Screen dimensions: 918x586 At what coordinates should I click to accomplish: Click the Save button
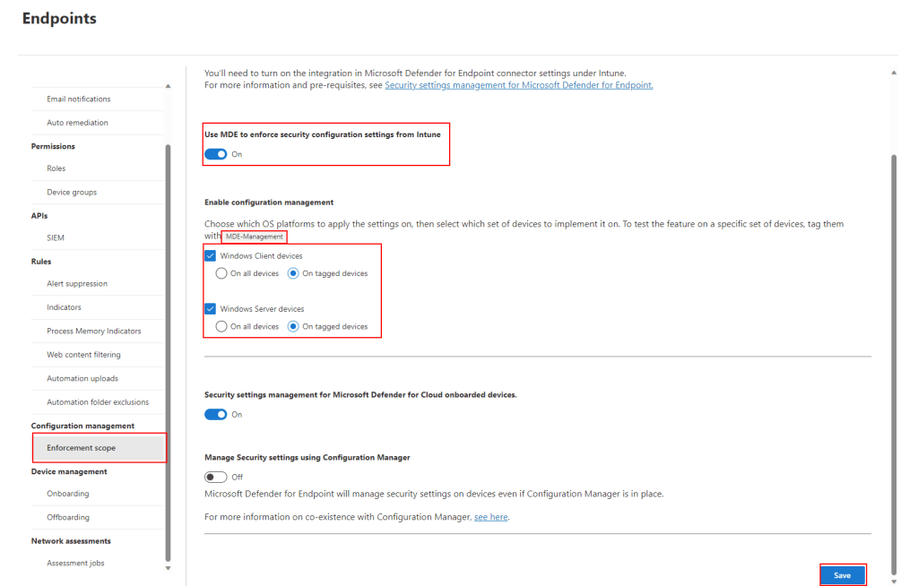[842, 575]
